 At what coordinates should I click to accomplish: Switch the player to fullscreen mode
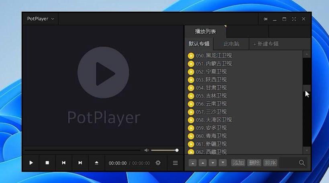[x=294, y=19]
